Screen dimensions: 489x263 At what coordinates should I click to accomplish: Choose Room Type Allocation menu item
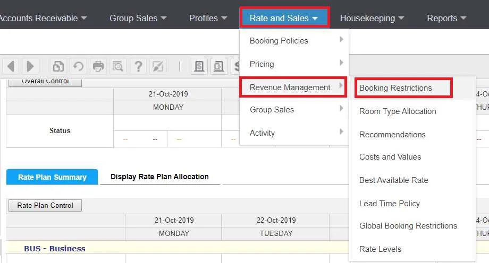412,111
